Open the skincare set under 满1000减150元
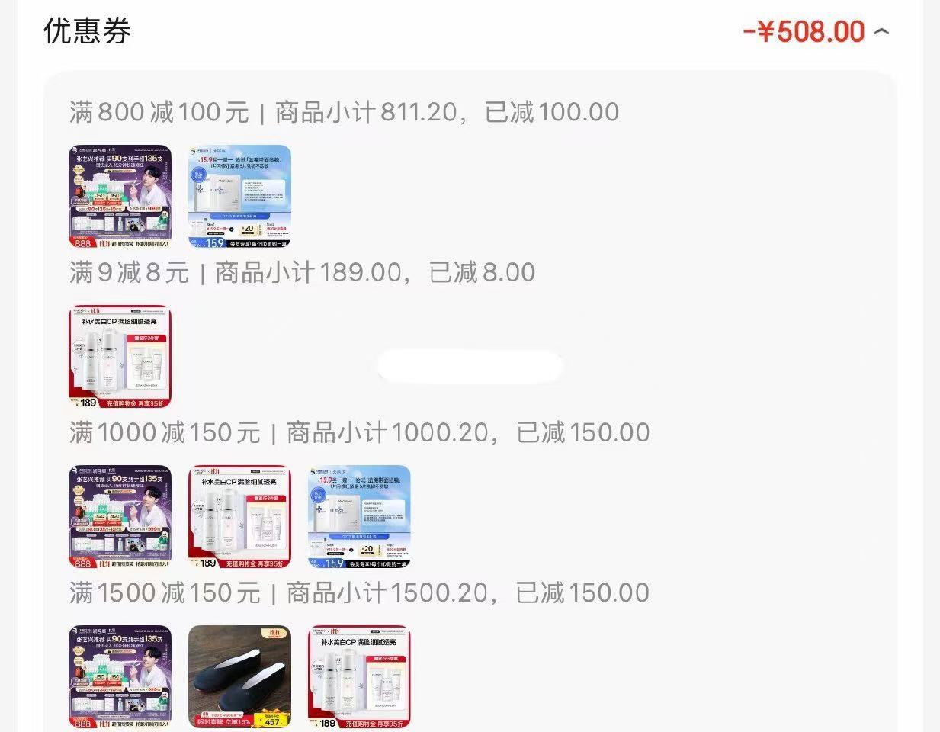This screenshot has width=940, height=732. tap(239, 517)
